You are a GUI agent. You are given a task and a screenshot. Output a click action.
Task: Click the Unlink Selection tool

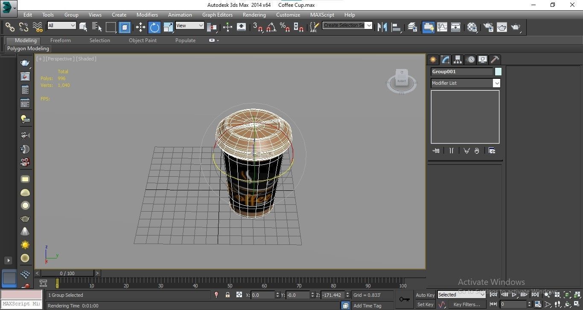pos(23,27)
